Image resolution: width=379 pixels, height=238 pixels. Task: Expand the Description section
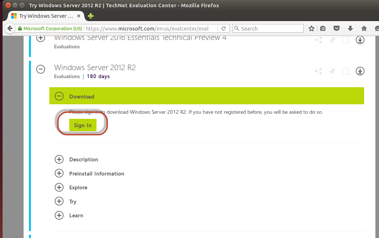(59, 159)
